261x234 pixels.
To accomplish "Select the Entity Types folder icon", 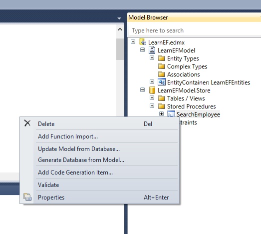I will [161, 58].
